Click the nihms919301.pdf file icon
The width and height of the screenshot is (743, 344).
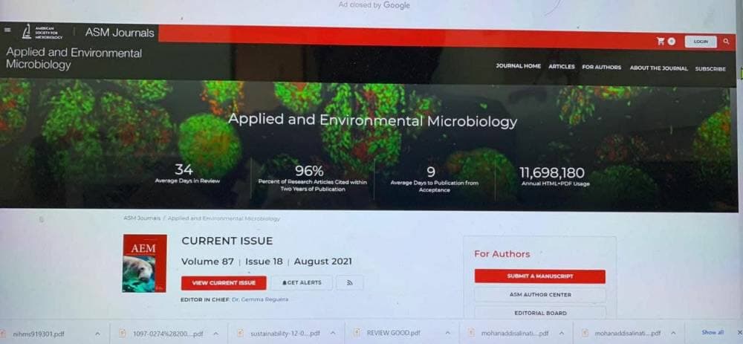click(x=4, y=334)
